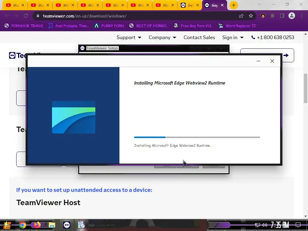Launch Firefox from the taskbar
Image resolution: width=308 pixels, height=231 pixels.
point(37,225)
